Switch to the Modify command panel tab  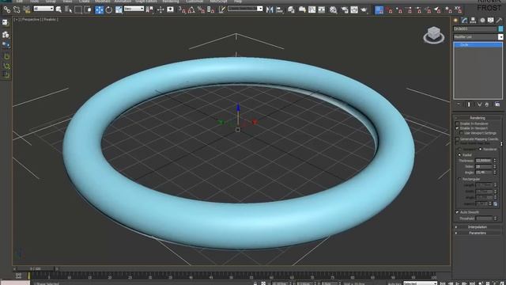[464, 21]
